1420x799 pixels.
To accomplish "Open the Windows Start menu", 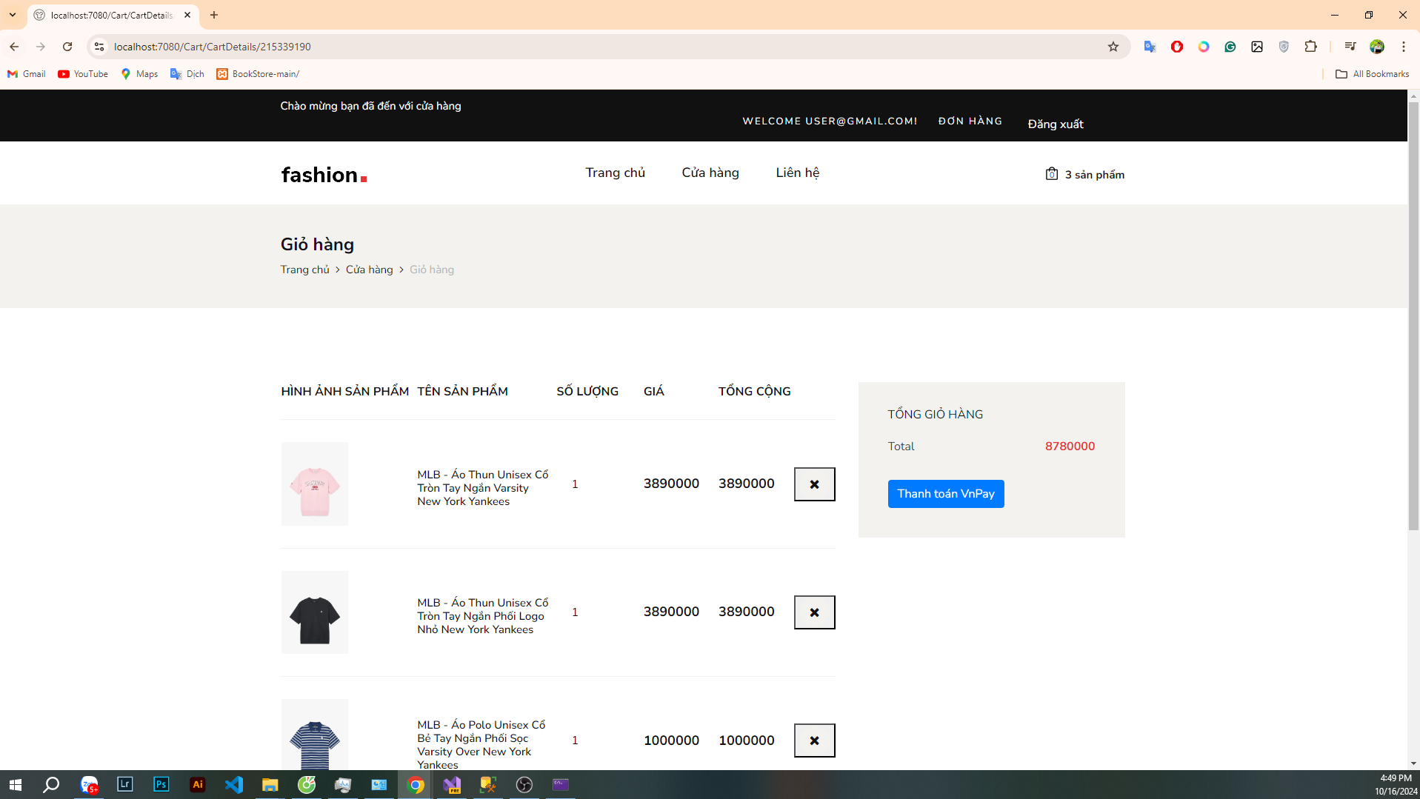I will coord(15,785).
